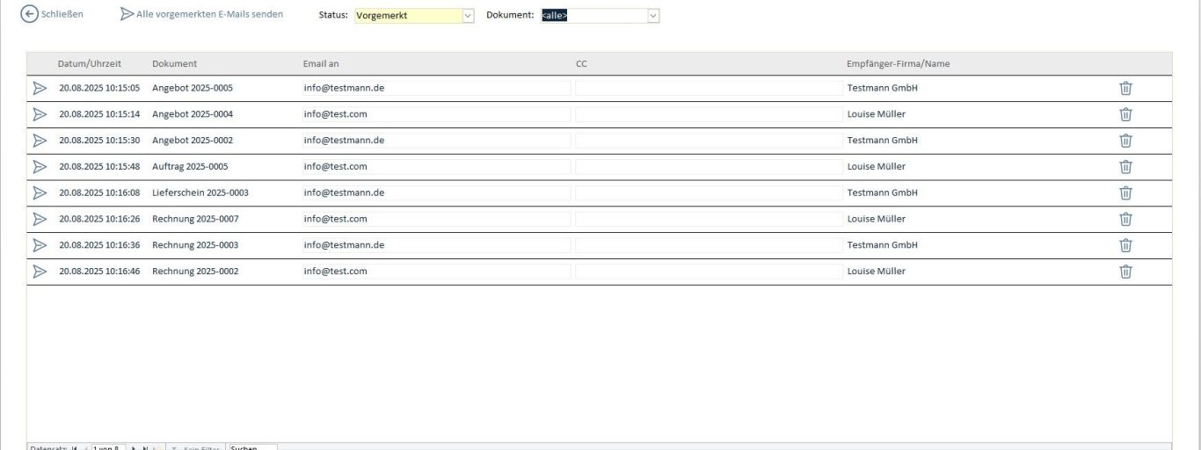
Task: Delete the Rechnung 2025-0002 entry
Action: [x=1125, y=272]
